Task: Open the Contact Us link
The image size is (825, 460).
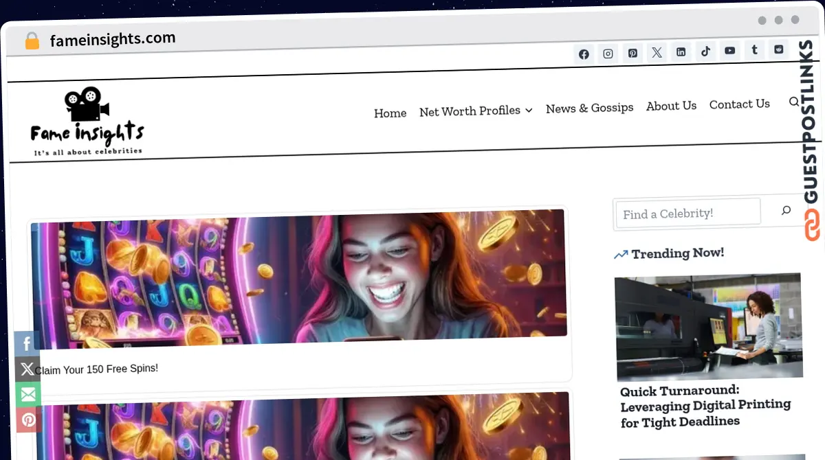Action: tap(739, 104)
